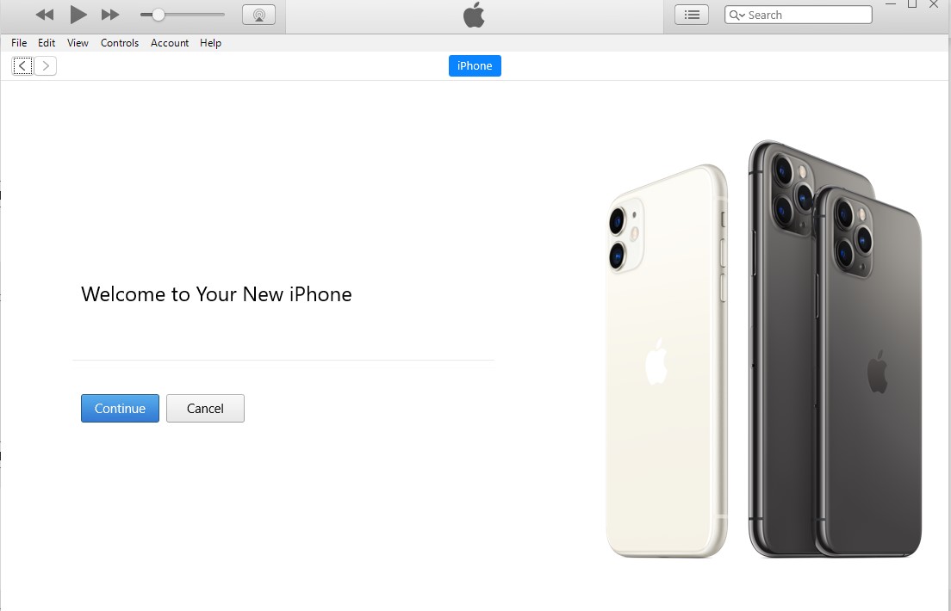The width and height of the screenshot is (951, 611).
Task: Open the File menu
Action: pyautogui.click(x=19, y=43)
